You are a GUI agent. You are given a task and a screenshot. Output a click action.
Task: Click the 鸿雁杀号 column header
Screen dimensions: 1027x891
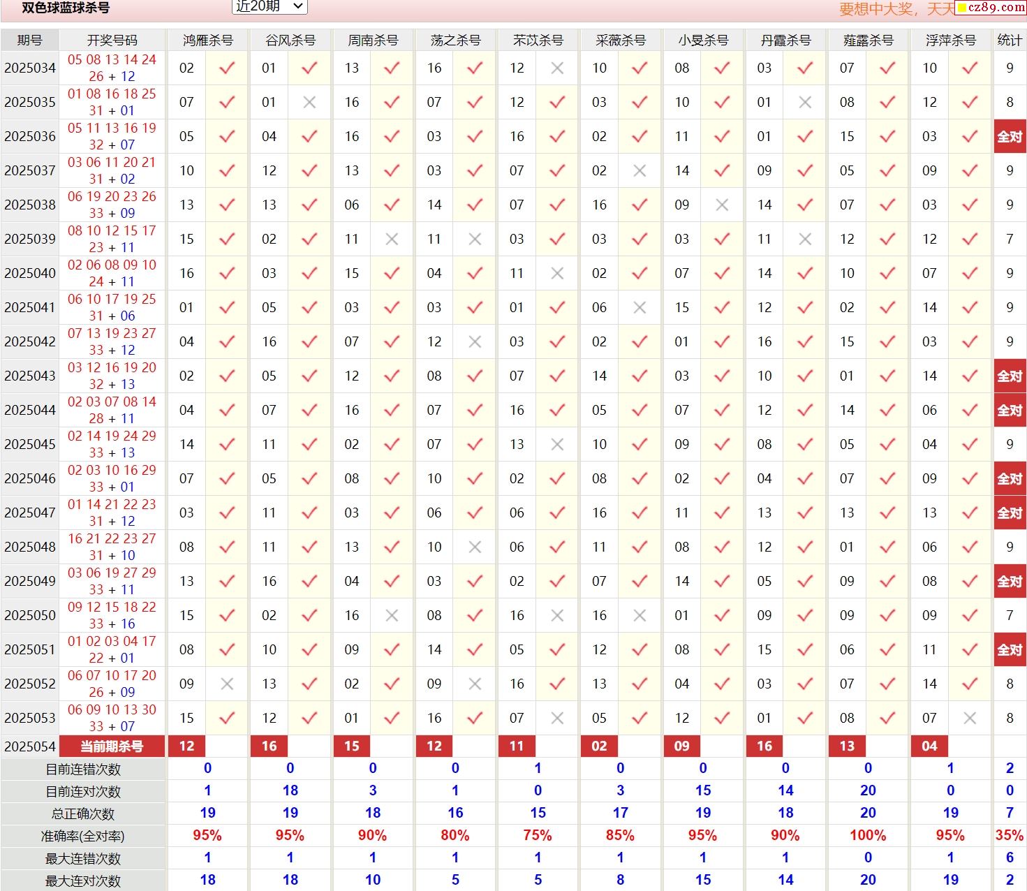pos(208,40)
